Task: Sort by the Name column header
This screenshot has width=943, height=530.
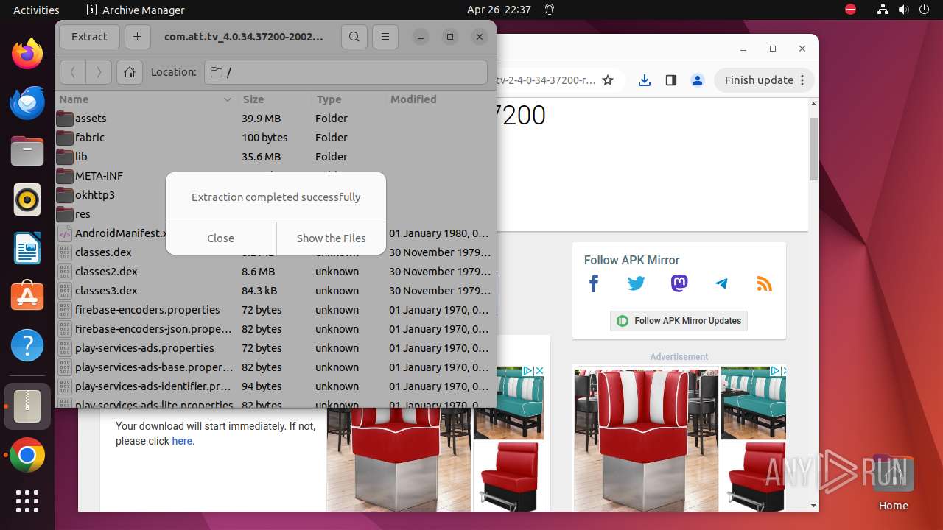Action: pyautogui.click(x=146, y=99)
